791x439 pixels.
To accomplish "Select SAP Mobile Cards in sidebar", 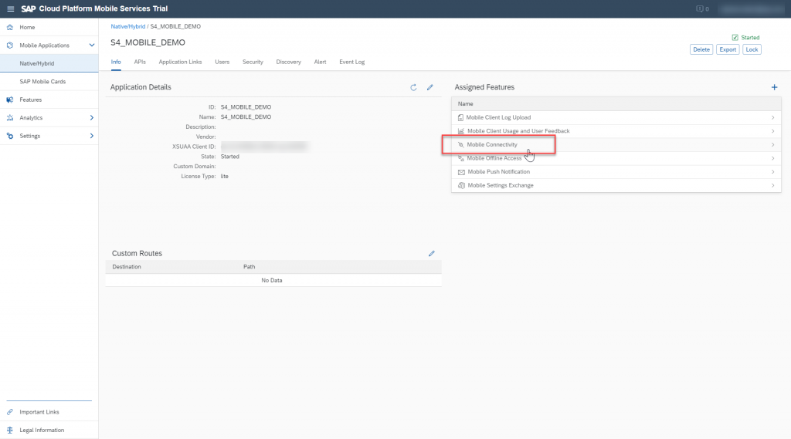I will (49, 82).
